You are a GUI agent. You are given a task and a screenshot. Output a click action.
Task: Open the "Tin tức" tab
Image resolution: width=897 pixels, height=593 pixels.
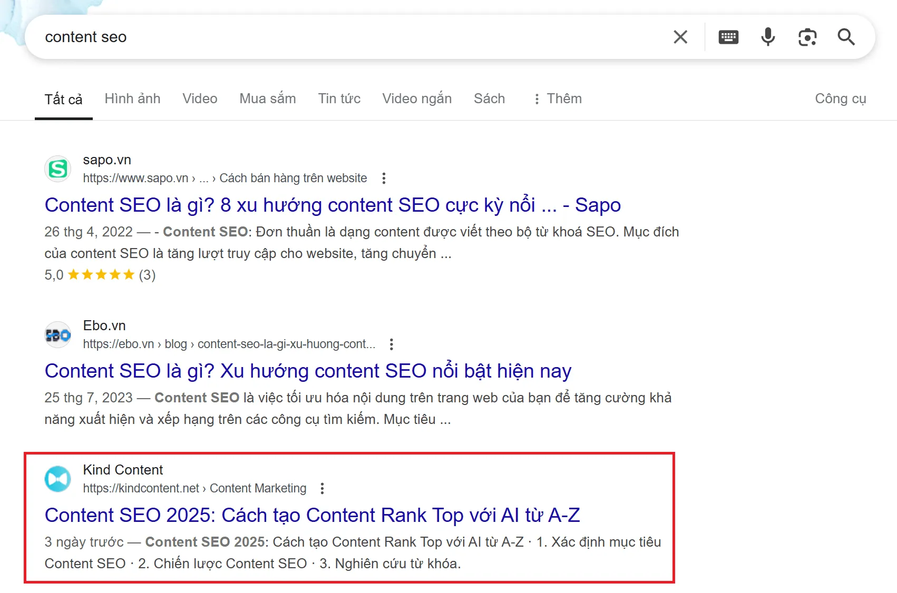pyautogui.click(x=339, y=98)
